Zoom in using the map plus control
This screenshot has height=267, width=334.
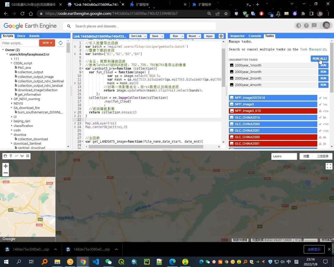[5, 166]
